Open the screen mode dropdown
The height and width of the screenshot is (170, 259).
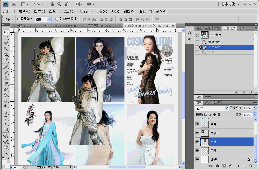coord(90,4)
